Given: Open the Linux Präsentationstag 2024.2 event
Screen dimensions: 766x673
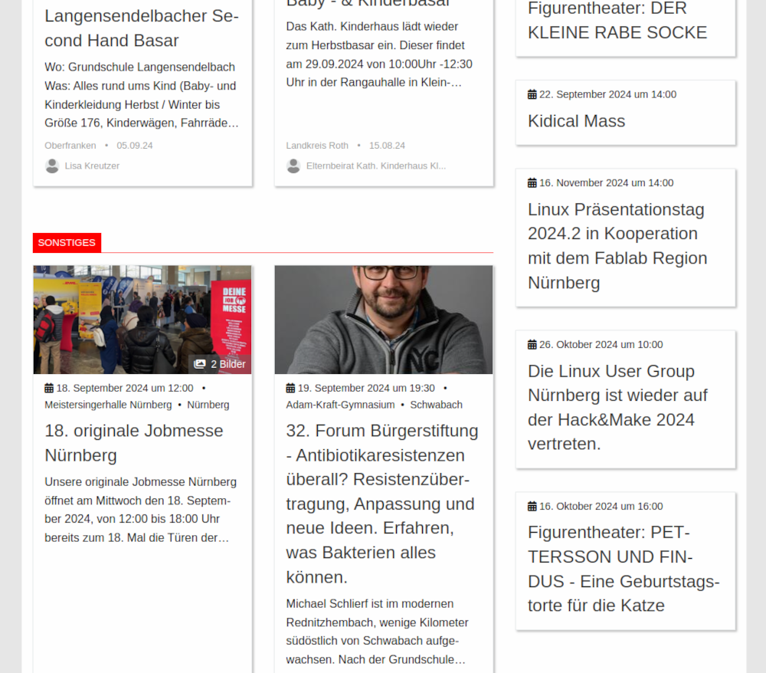Looking at the screenshot, I should [x=617, y=246].
